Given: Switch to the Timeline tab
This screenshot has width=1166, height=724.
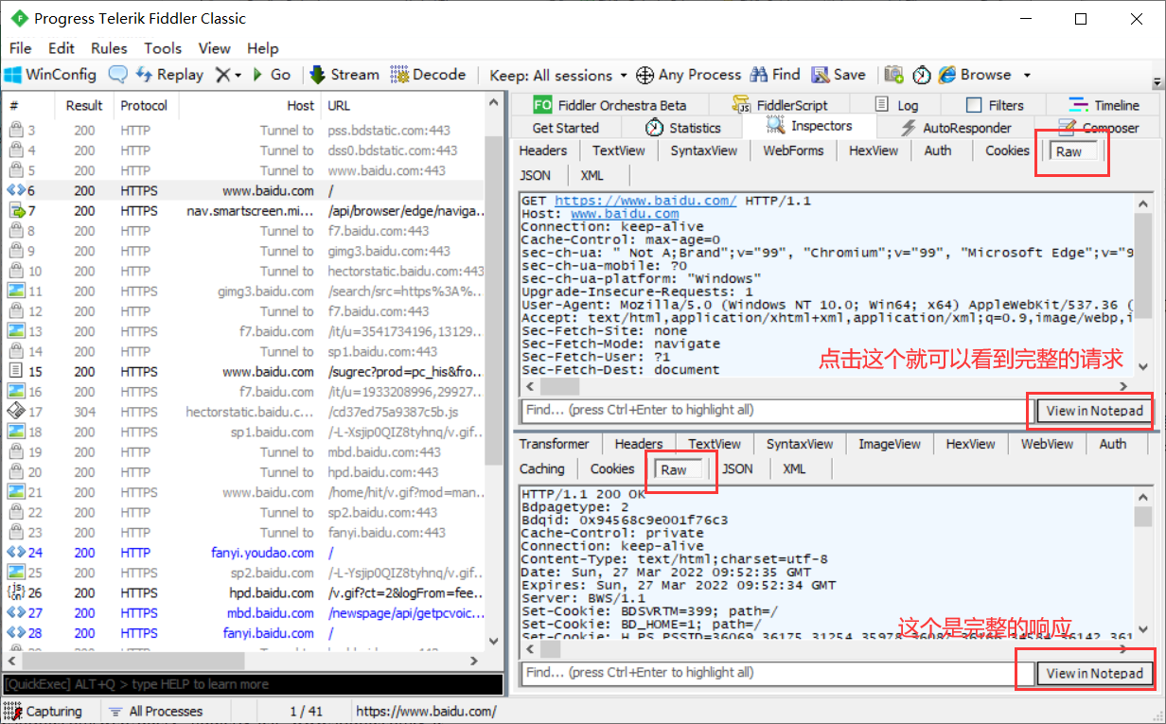Looking at the screenshot, I should click(1104, 105).
